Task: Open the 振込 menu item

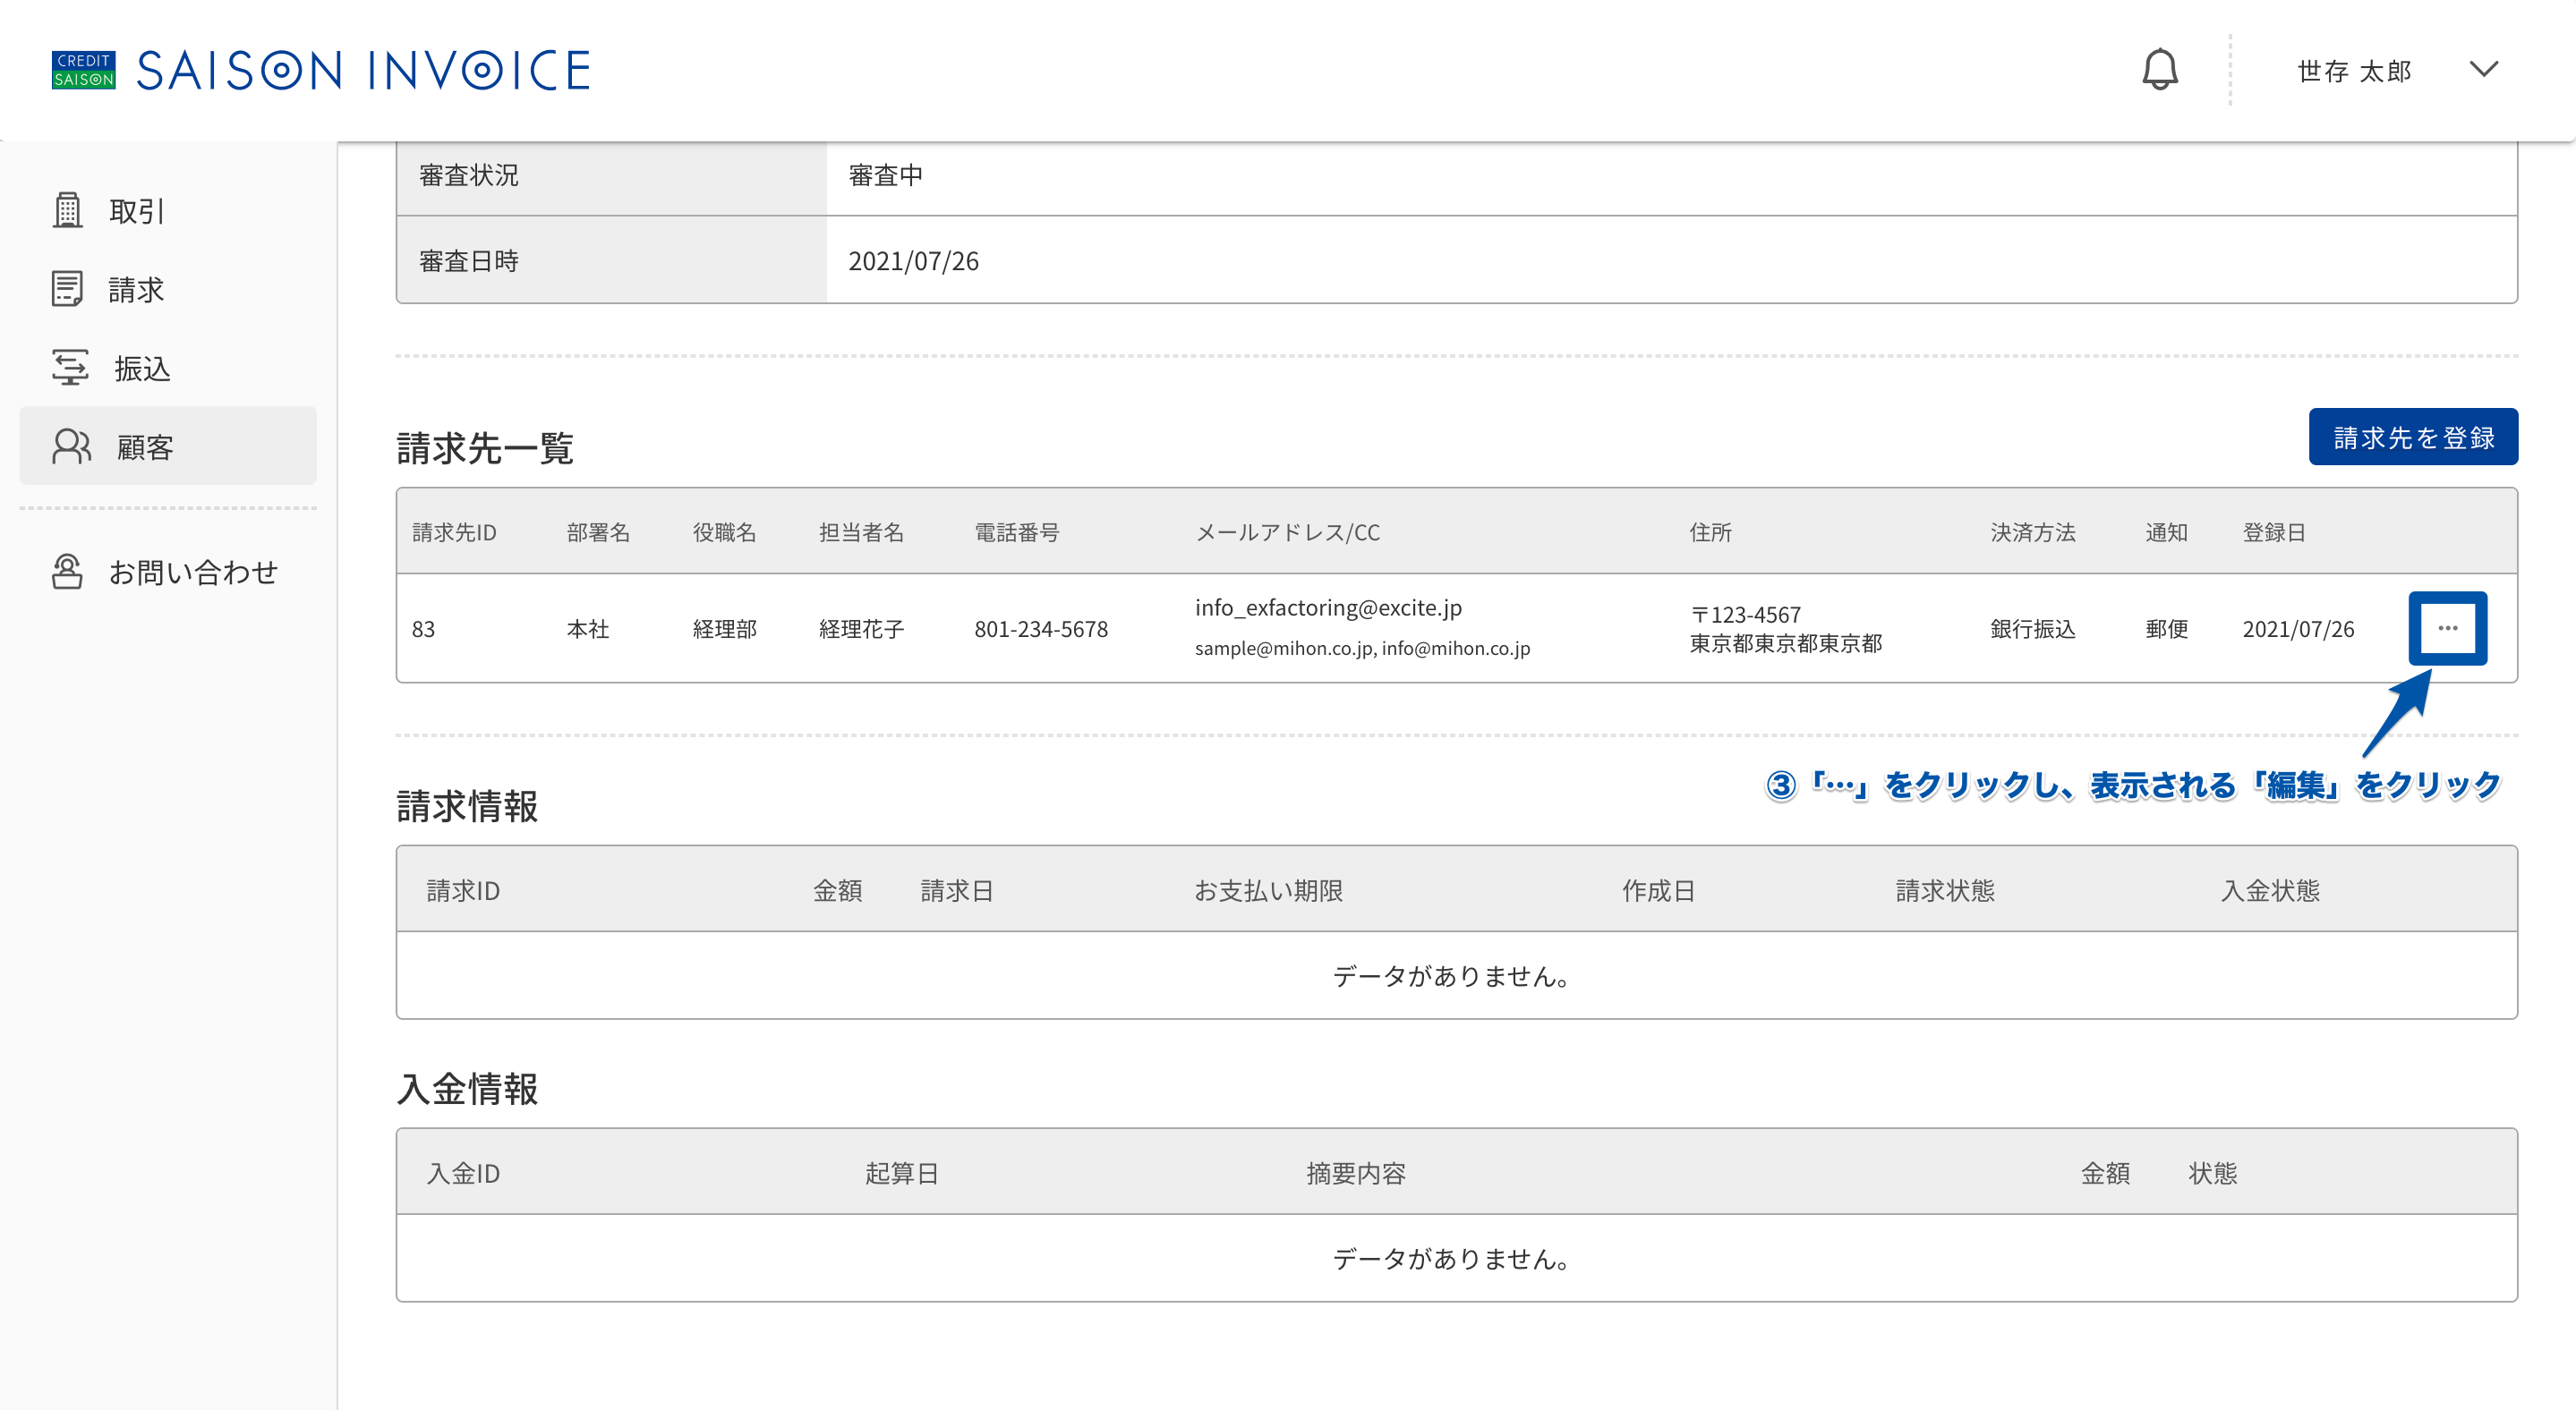Action: point(168,368)
